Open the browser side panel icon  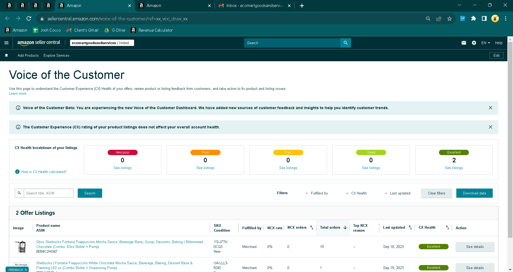pyautogui.click(x=484, y=18)
